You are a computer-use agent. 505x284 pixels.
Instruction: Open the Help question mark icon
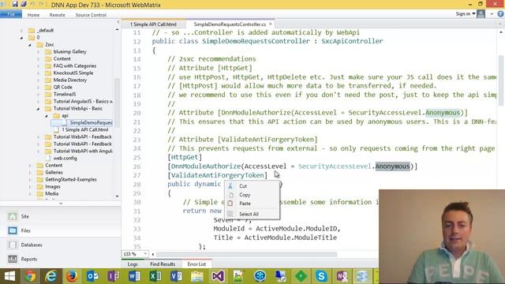click(x=500, y=14)
